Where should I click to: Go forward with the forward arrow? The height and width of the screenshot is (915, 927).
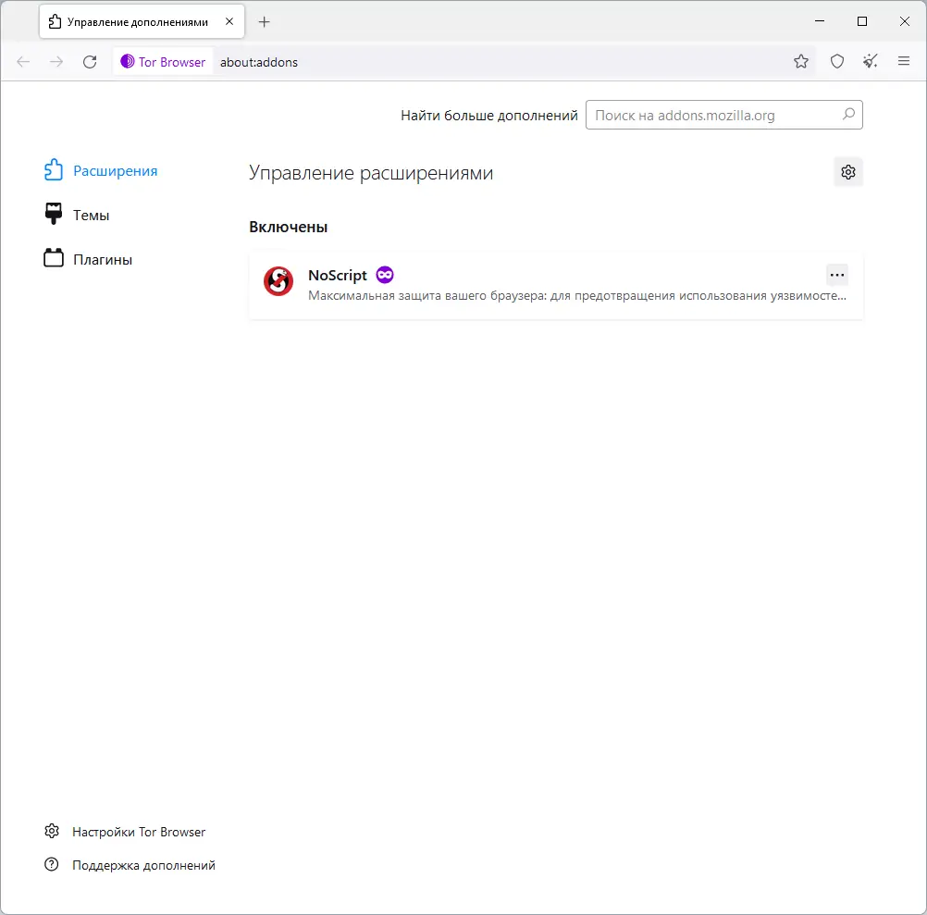pos(56,61)
